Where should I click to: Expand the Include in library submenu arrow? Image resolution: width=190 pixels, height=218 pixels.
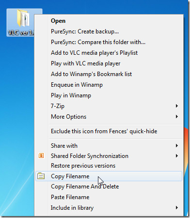pos(177,208)
